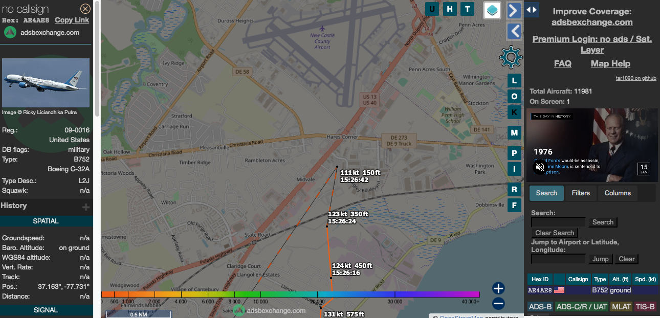Sort table by Hex ID column

(540, 279)
